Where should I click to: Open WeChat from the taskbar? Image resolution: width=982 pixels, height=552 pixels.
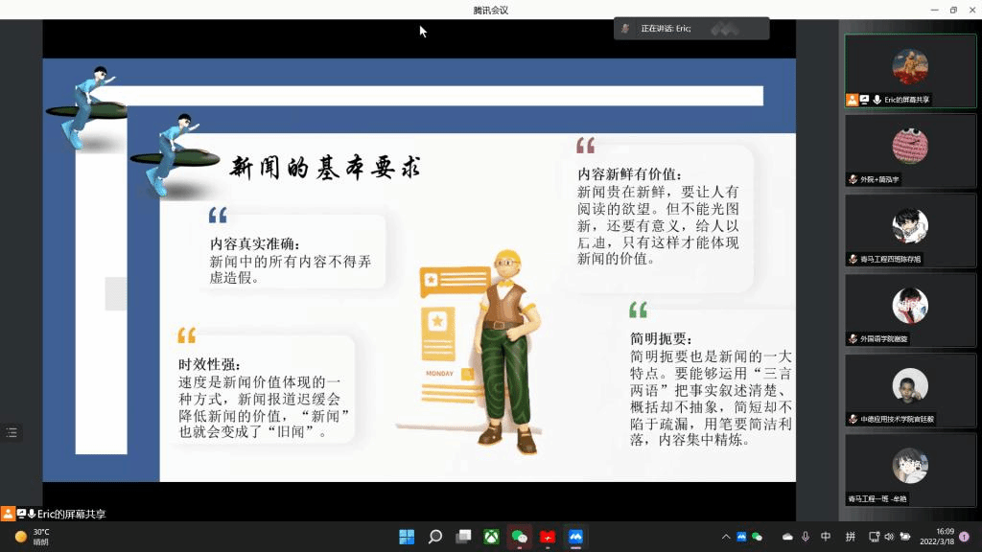[520, 537]
